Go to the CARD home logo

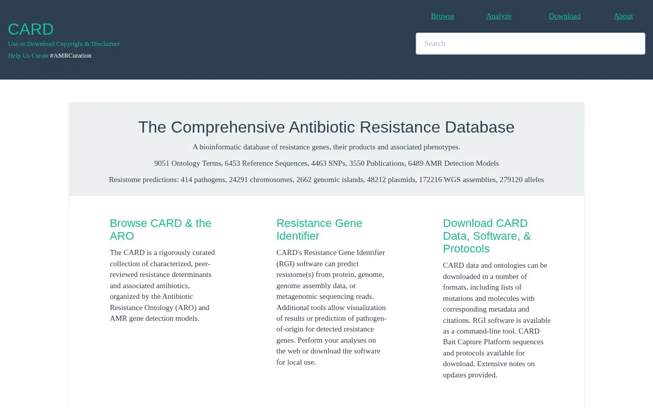(31, 29)
